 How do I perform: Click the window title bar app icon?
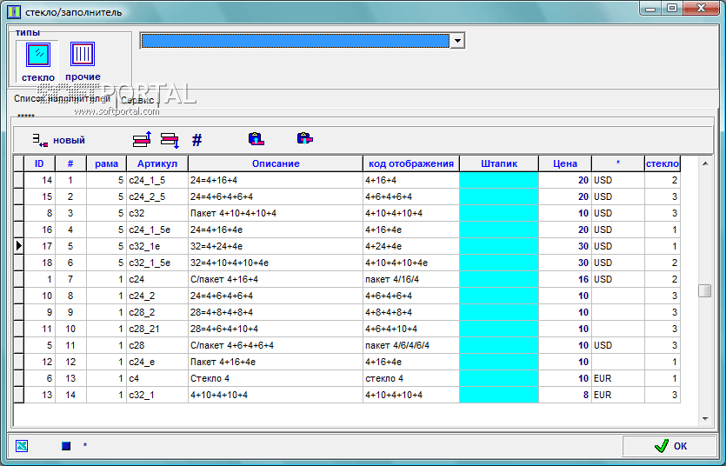14,11
